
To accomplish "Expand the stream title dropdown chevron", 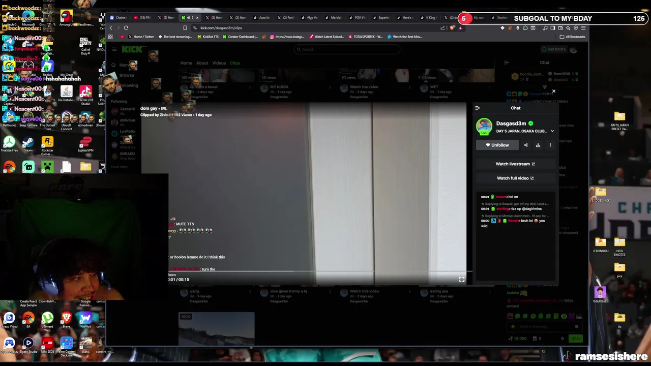I will (x=552, y=131).
